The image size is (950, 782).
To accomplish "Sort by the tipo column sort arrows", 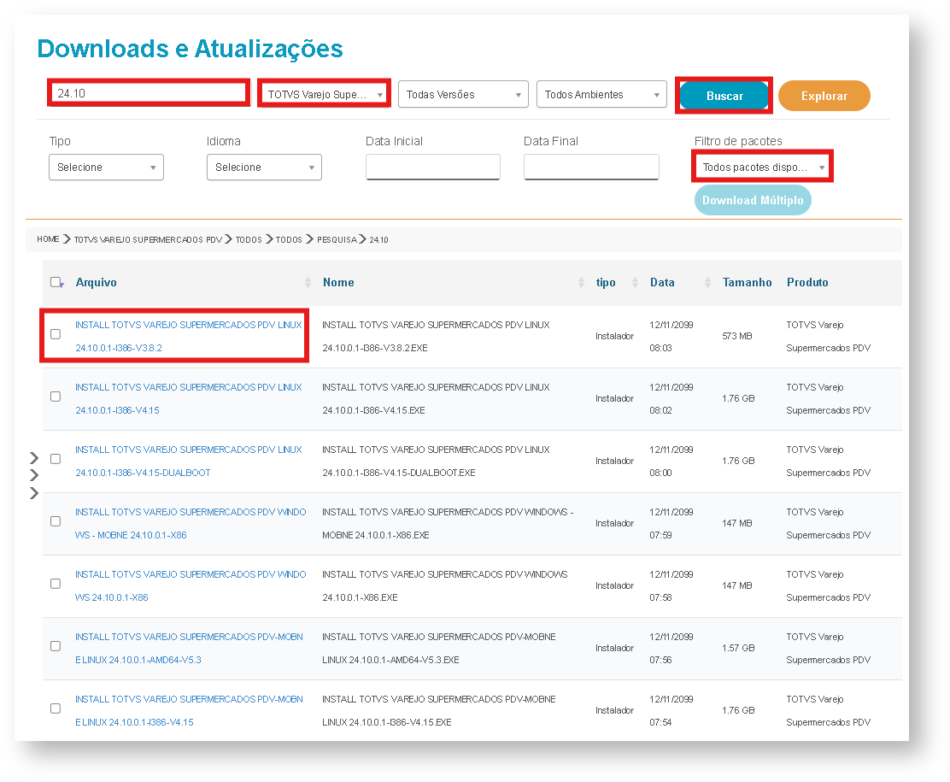I will 635,282.
